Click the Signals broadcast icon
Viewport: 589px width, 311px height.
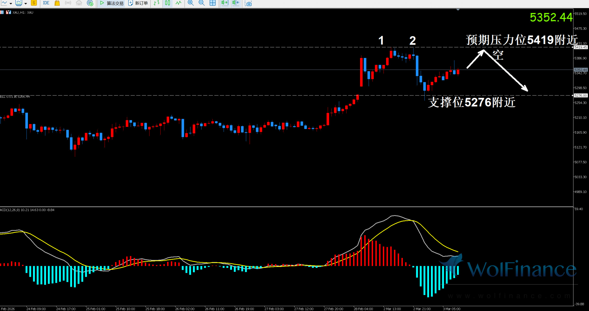[x=68, y=3]
